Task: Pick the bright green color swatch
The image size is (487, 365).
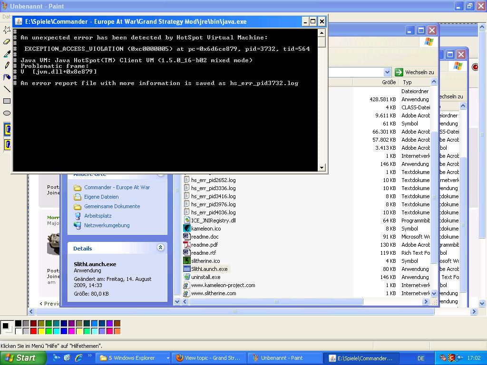Action: click(49, 331)
